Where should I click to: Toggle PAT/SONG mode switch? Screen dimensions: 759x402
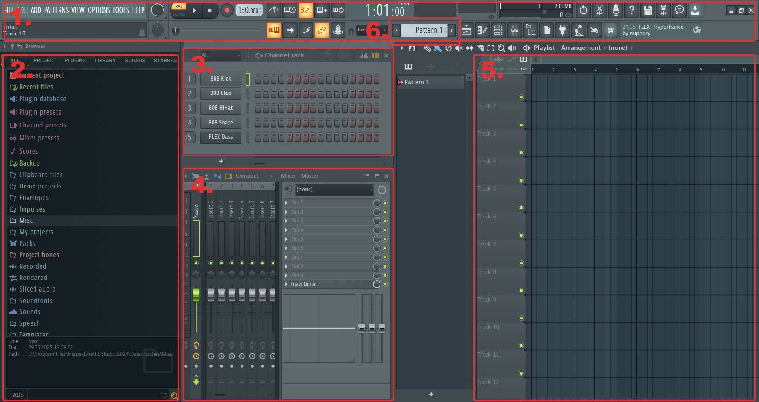click(178, 10)
